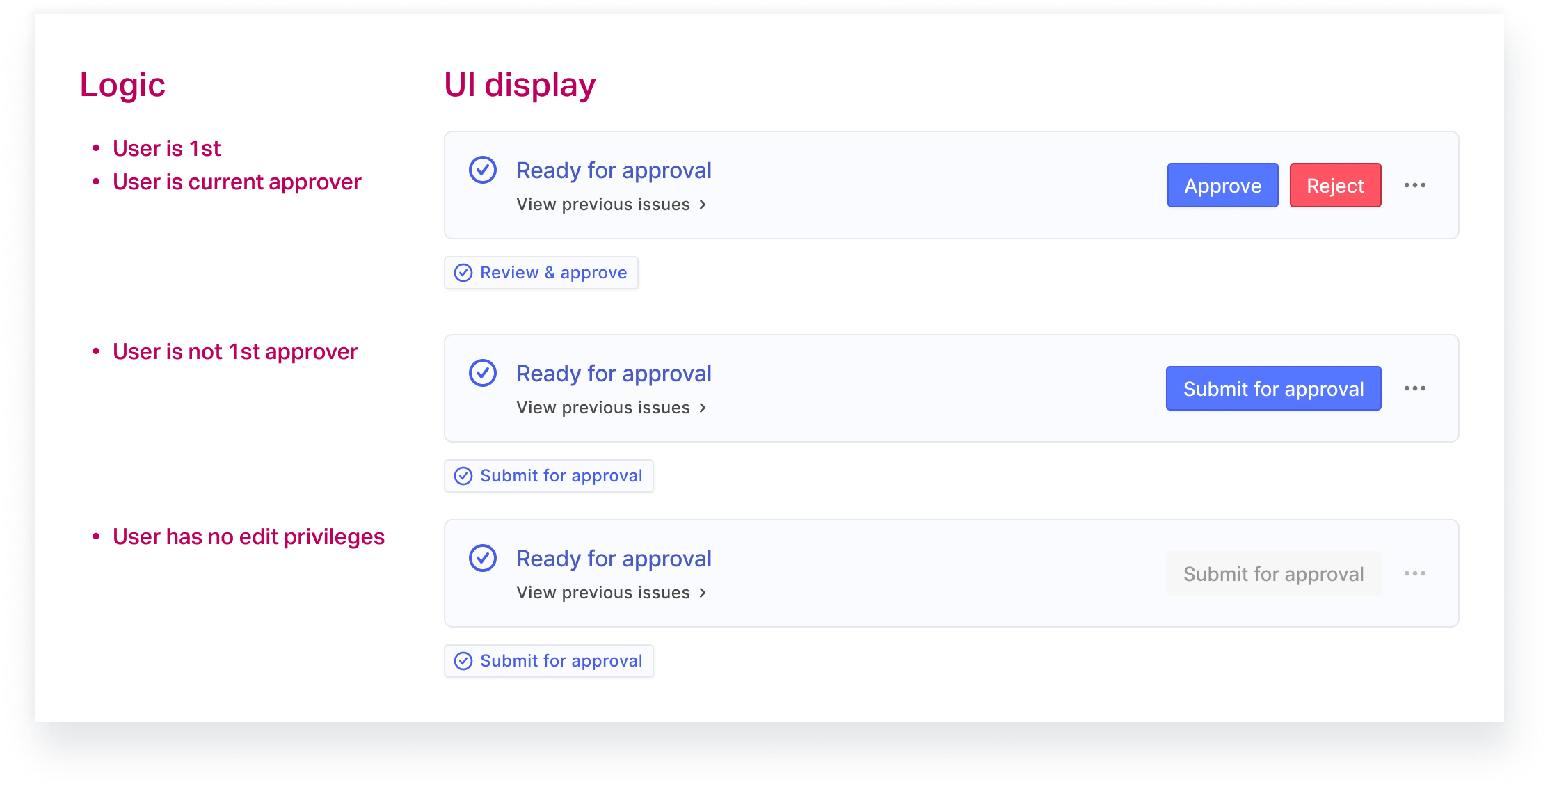Click check circle icon in first approval card
The height and width of the screenshot is (789, 1550).
pyautogui.click(x=482, y=170)
